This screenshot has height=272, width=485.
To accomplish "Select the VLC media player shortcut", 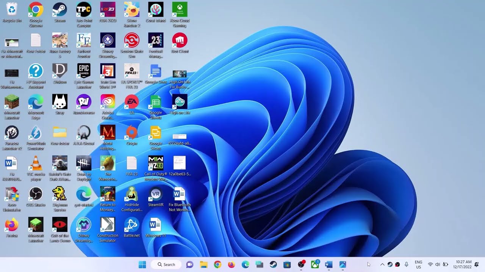I will pyautogui.click(x=36, y=168).
